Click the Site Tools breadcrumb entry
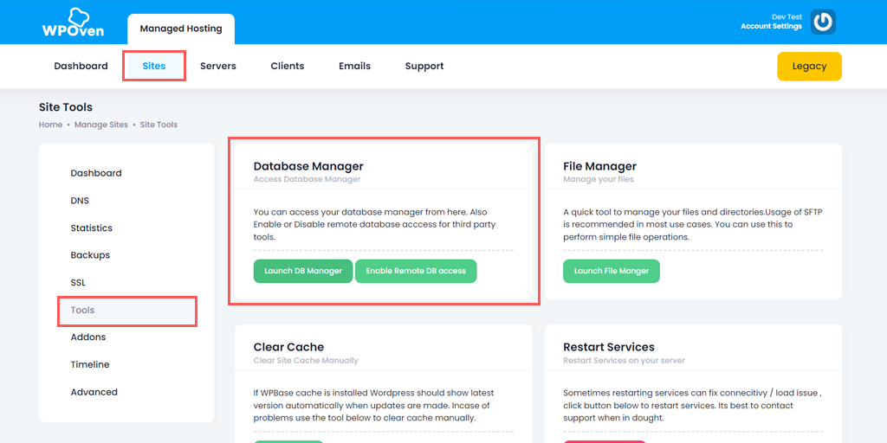Screen dimensions: 887x443 click(159, 125)
